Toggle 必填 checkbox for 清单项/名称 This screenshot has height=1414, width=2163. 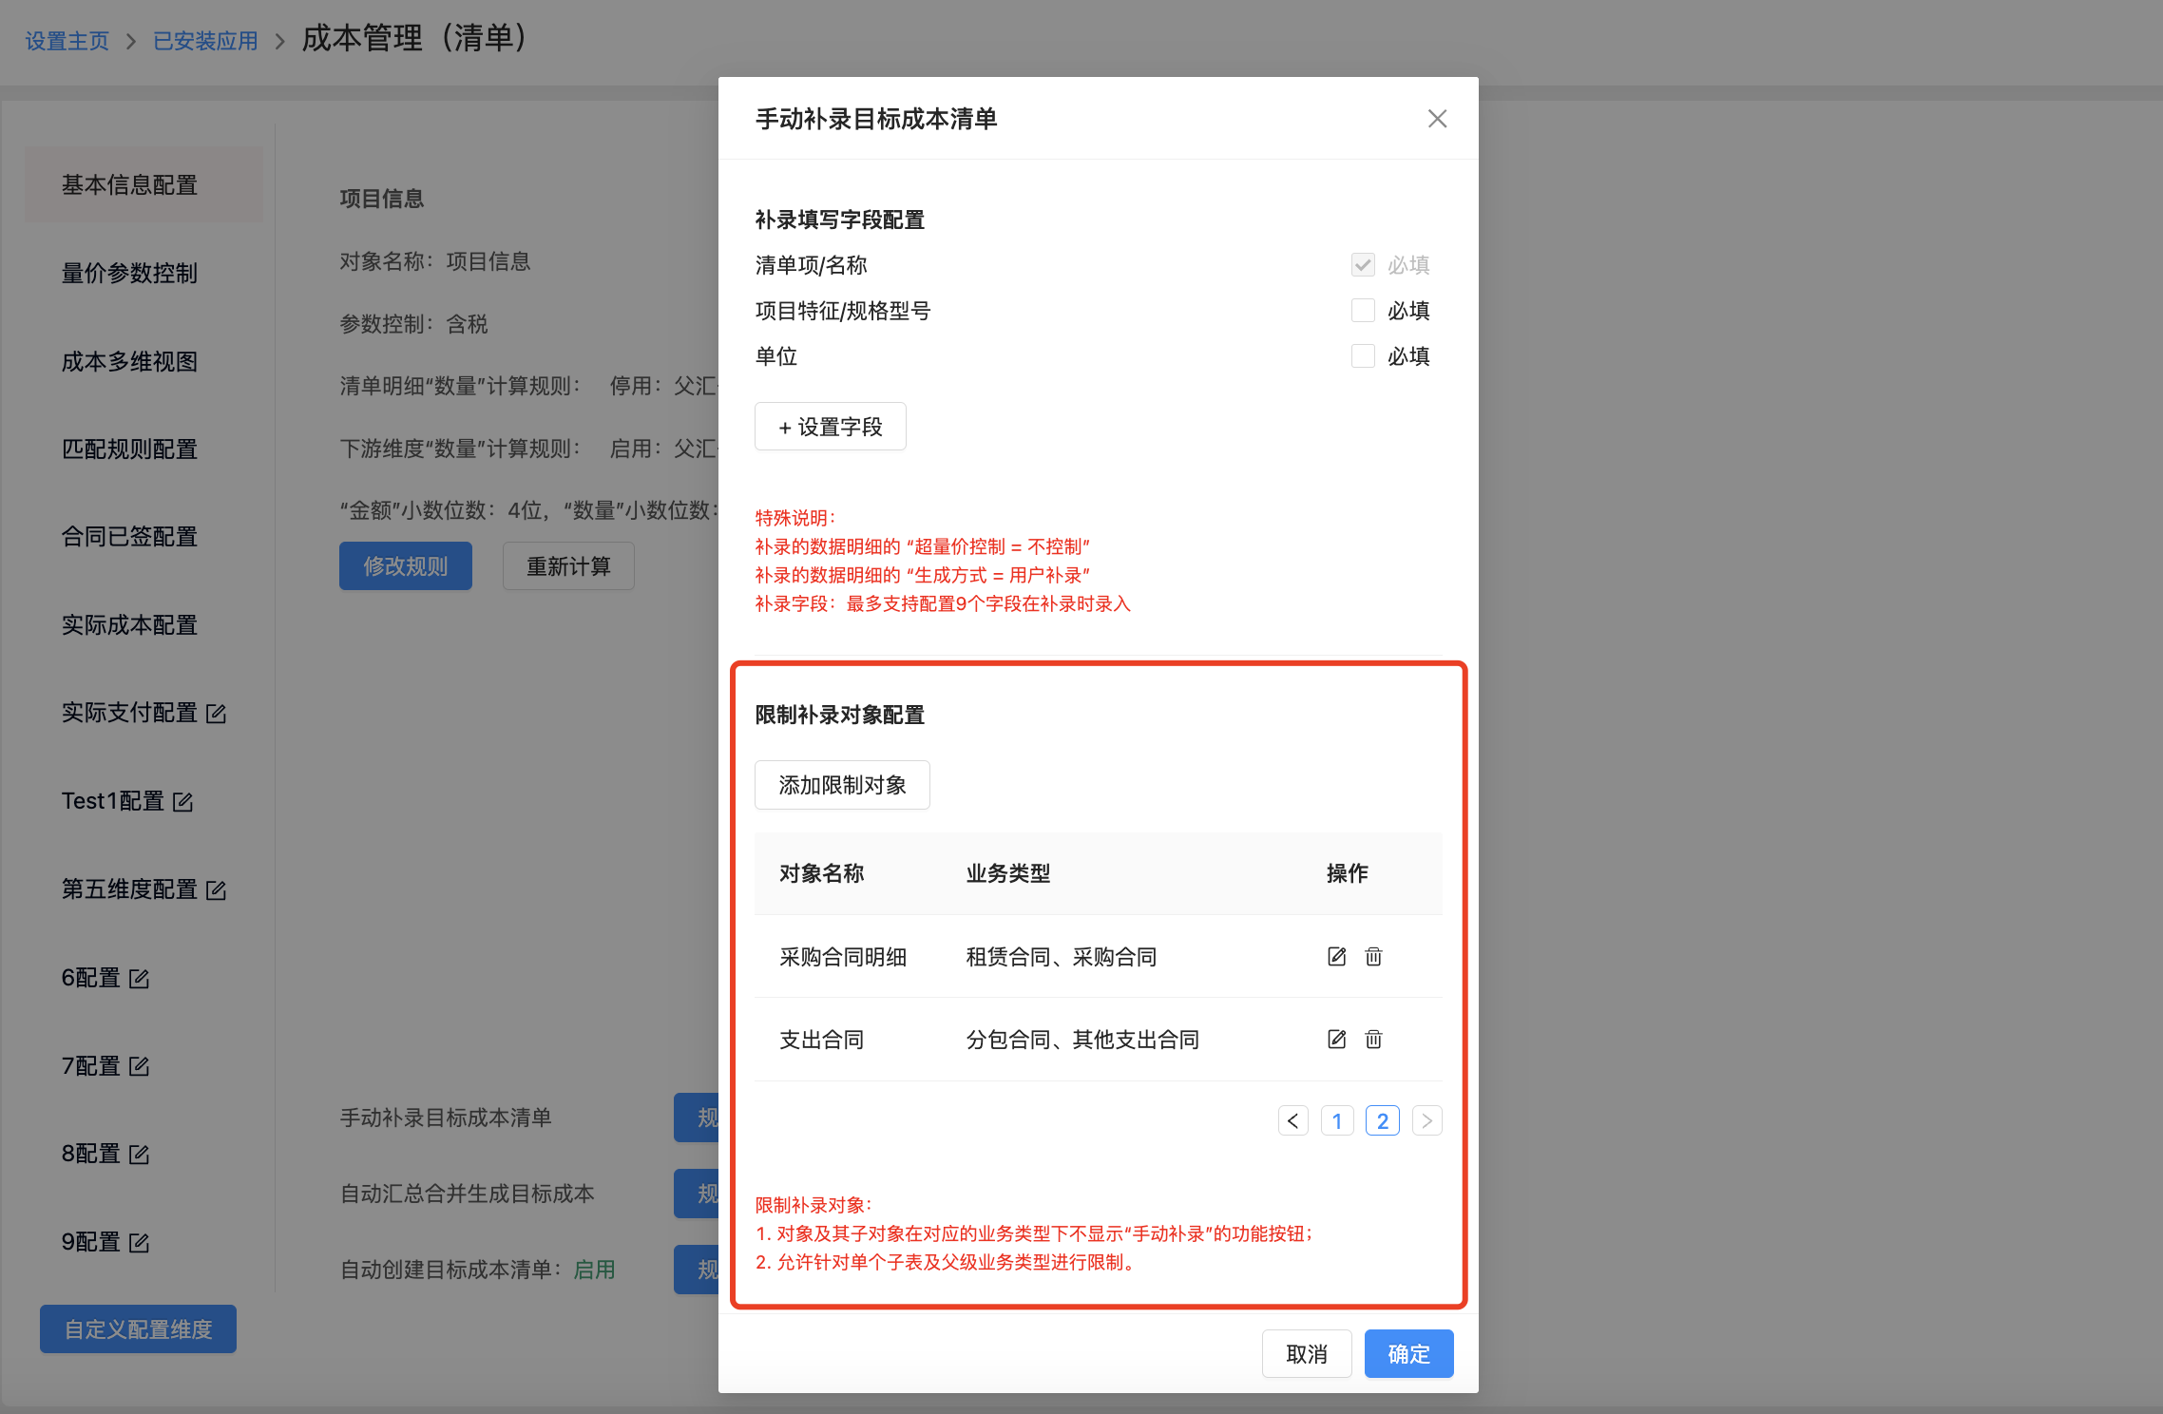tap(1363, 265)
